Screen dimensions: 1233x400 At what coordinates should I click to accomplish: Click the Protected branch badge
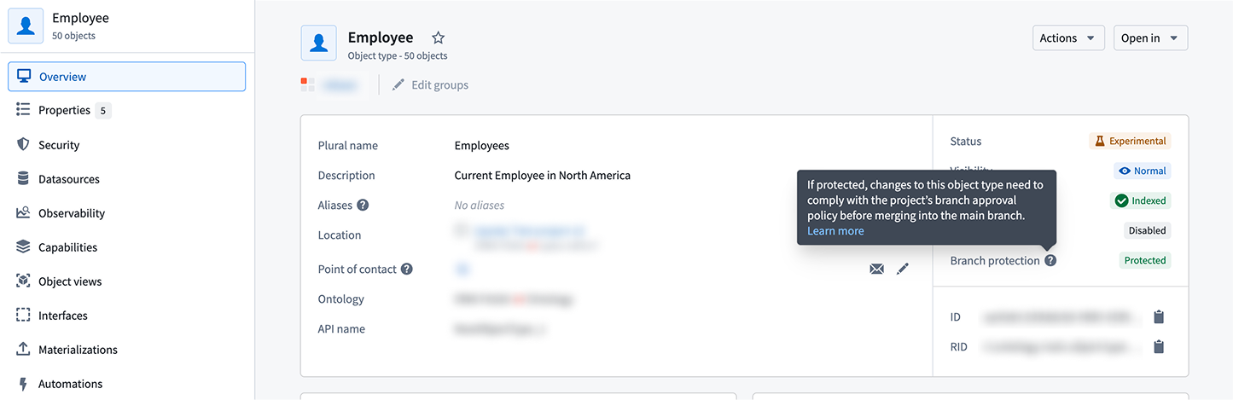(1145, 260)
